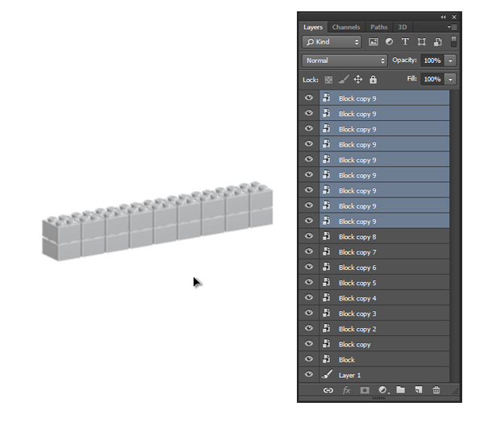484x423 pixels.
Task: Select the Block layer name
Action: coord(347,360)
